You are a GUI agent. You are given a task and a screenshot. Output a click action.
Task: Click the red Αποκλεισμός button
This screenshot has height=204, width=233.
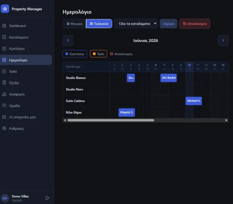point(195,24)
